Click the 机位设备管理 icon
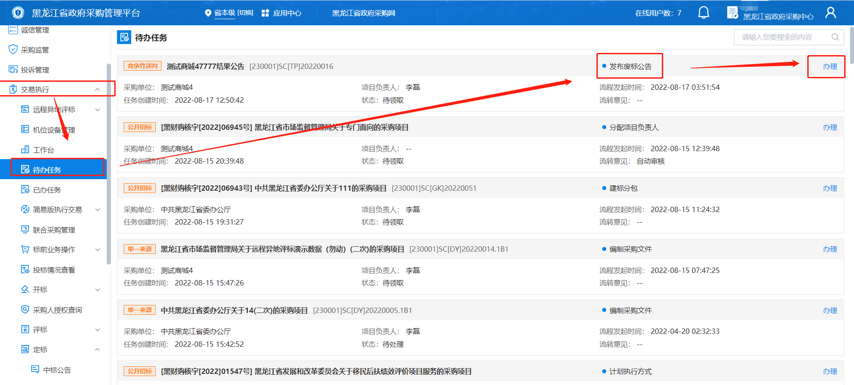Viewport: 854px width, 385px height. [x=25, y=129]
